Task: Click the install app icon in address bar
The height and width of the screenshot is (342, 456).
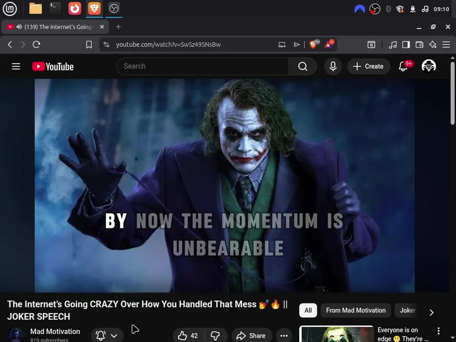Action: click(282, 45)
